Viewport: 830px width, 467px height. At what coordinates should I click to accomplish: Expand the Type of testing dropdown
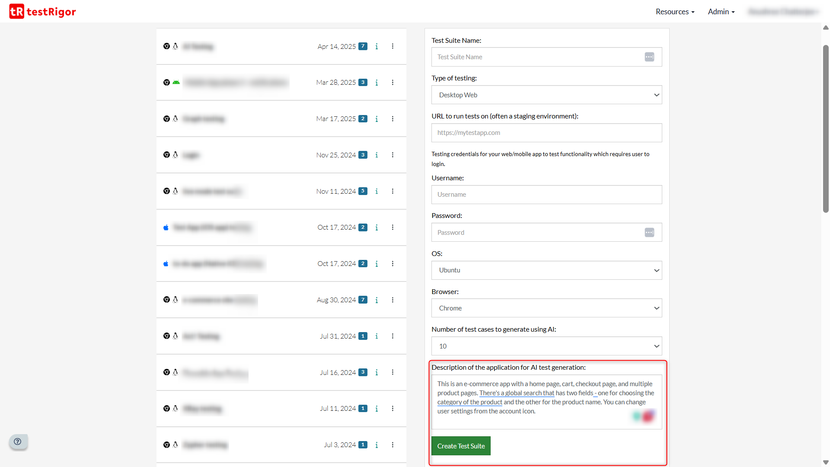pyautogui.click(x=546, y=95)
